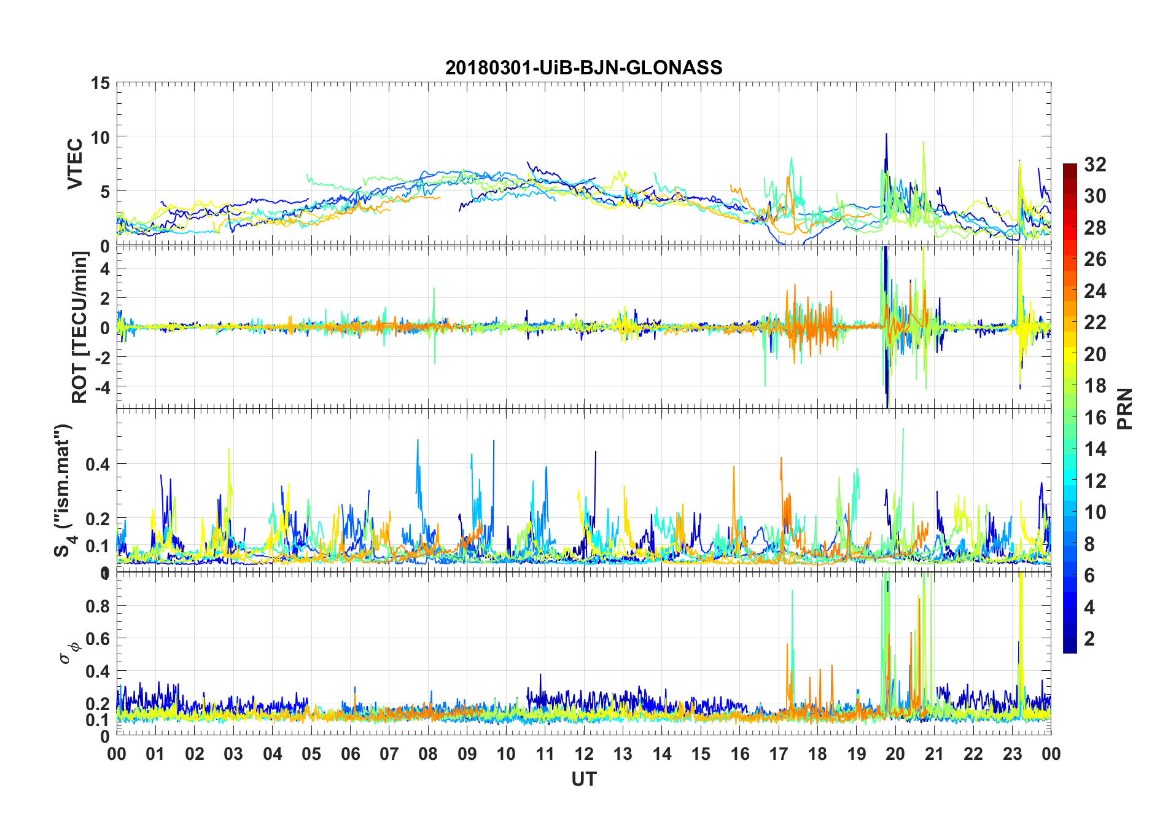The width and height of the screenshot is (1168, 817).
Task: Click the 01 hour tick on the UT axis
Action: (x=155, y=754)
